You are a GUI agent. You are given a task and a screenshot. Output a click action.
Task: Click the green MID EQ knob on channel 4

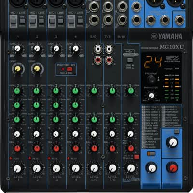click(75, 105)
